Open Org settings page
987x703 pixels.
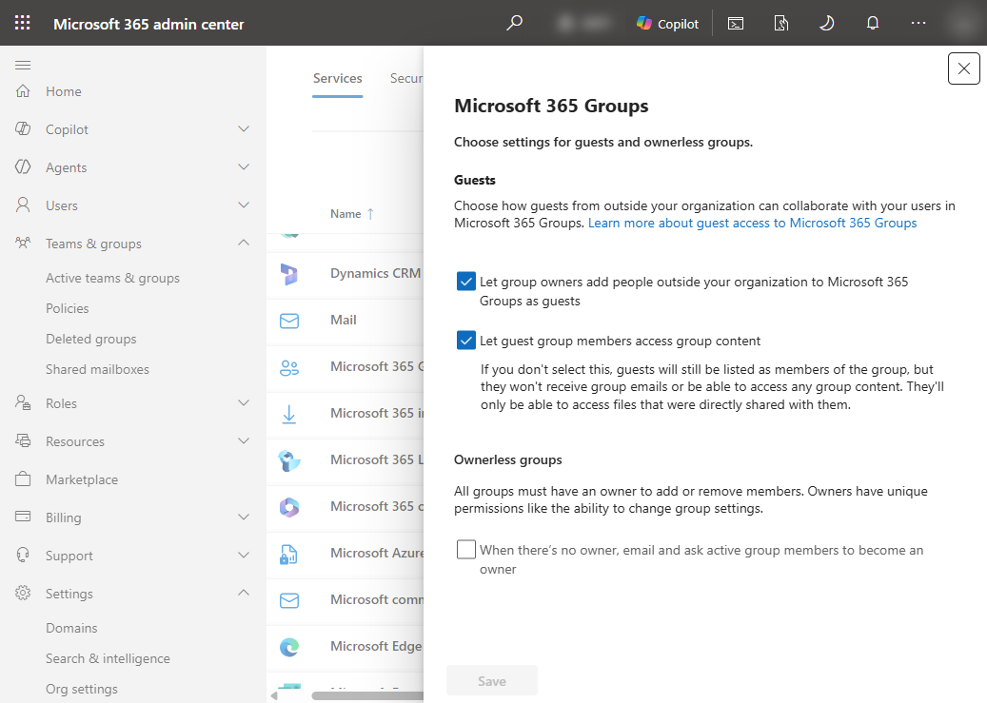pos(81,689)
